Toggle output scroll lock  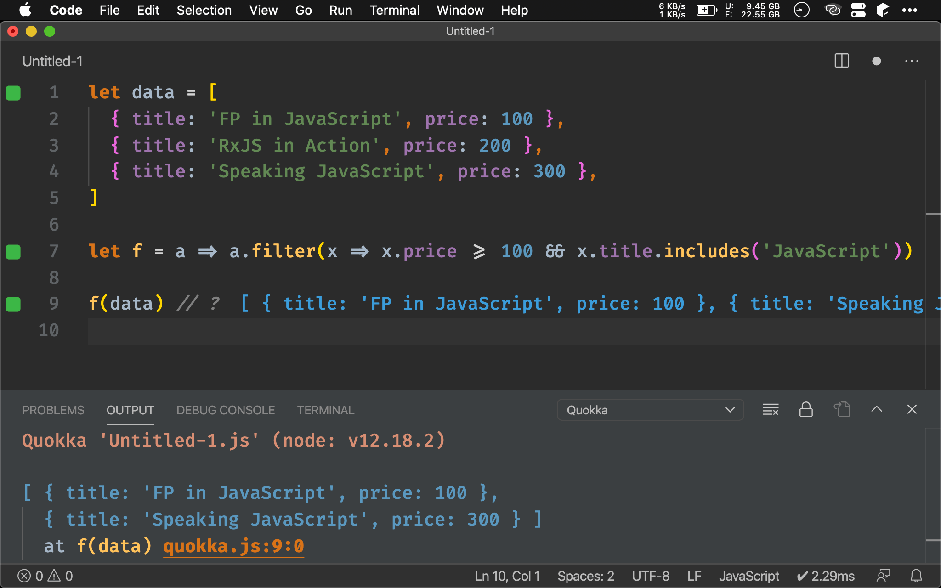(x=806, y=409)
